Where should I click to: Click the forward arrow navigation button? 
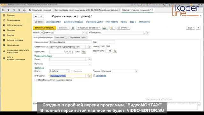[x=41, y=16]
